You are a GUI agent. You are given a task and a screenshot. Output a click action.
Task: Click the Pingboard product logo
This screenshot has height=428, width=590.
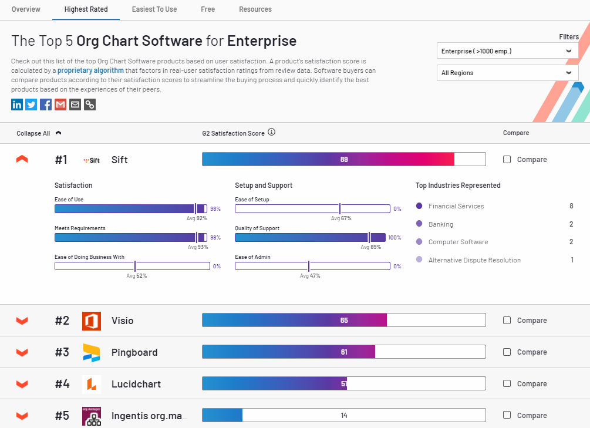[92, 353]
